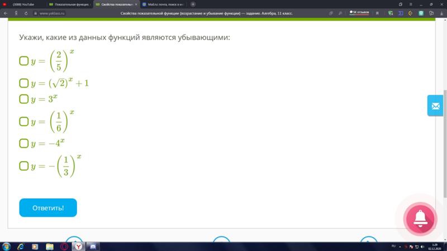Reload the current page

tap(26, 13)
